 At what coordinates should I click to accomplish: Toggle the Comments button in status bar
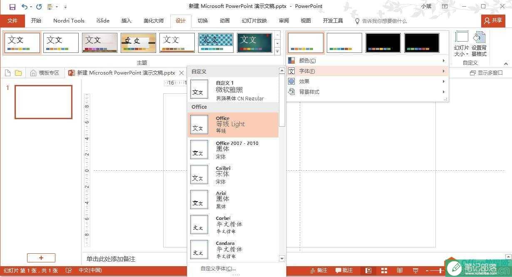coord(344,270)
